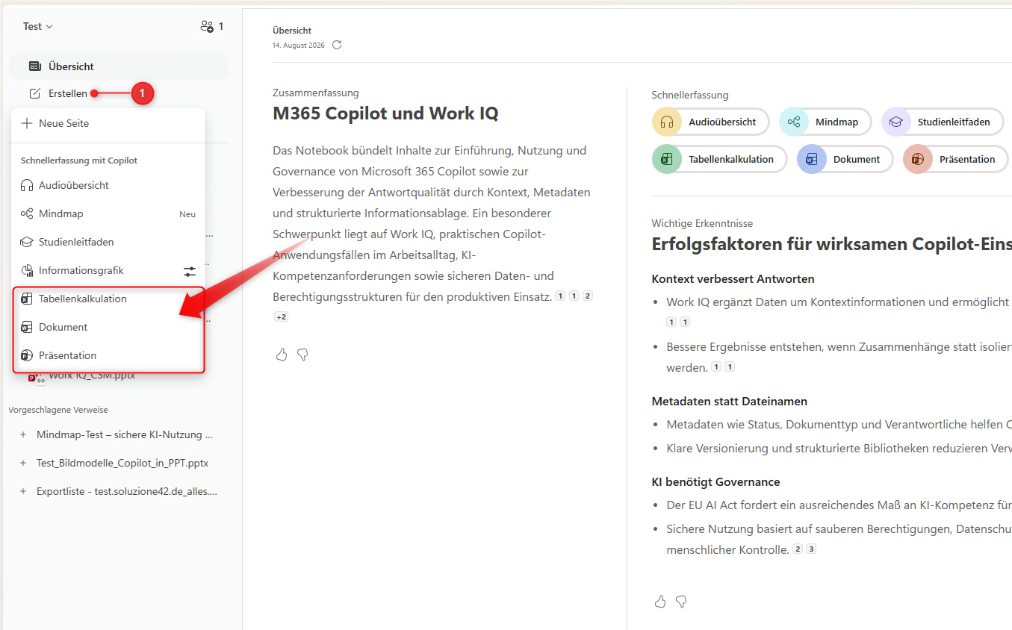The height and width of the screenshot is (630, 1012).
Task: Add the Exportliste suggested reference via plus
Action: (x=23, y=491)
